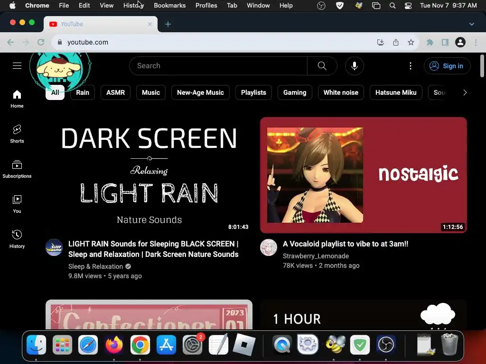Click the search magnifier button
The image size is (486, 364).
(x=322, y=65)
